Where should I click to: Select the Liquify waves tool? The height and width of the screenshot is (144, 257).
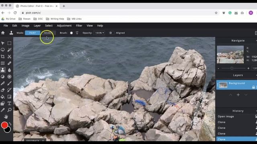point(3,63)
